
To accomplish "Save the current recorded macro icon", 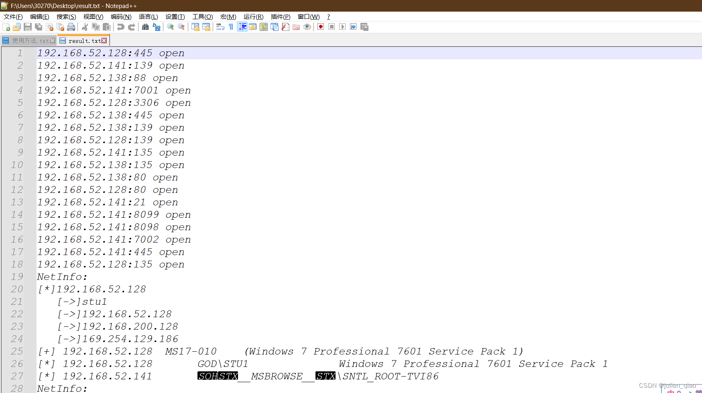I will coord(364,27).
